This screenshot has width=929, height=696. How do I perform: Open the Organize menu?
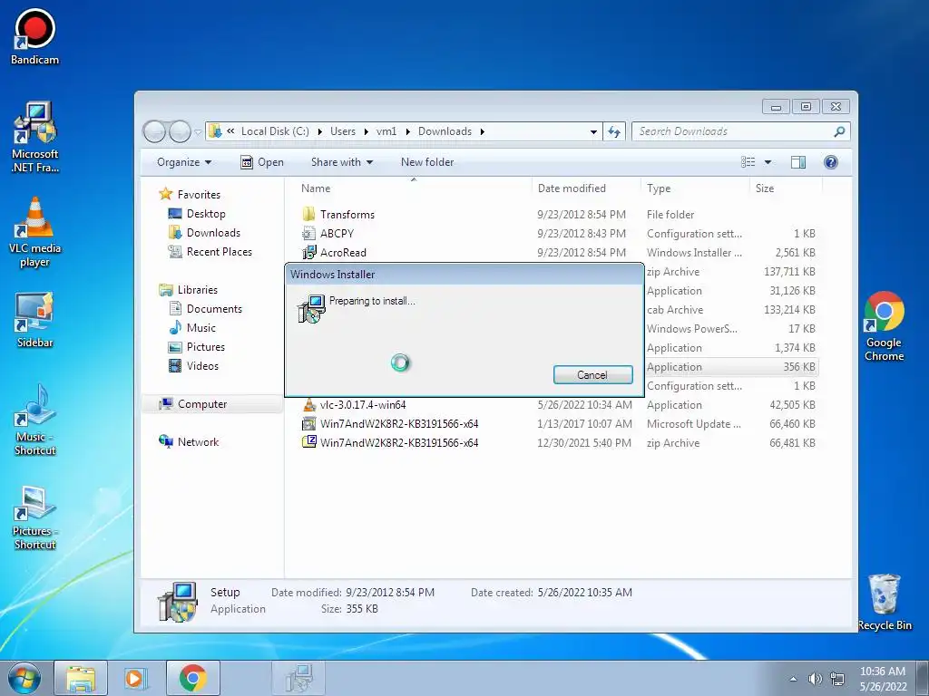coord(183,162)
